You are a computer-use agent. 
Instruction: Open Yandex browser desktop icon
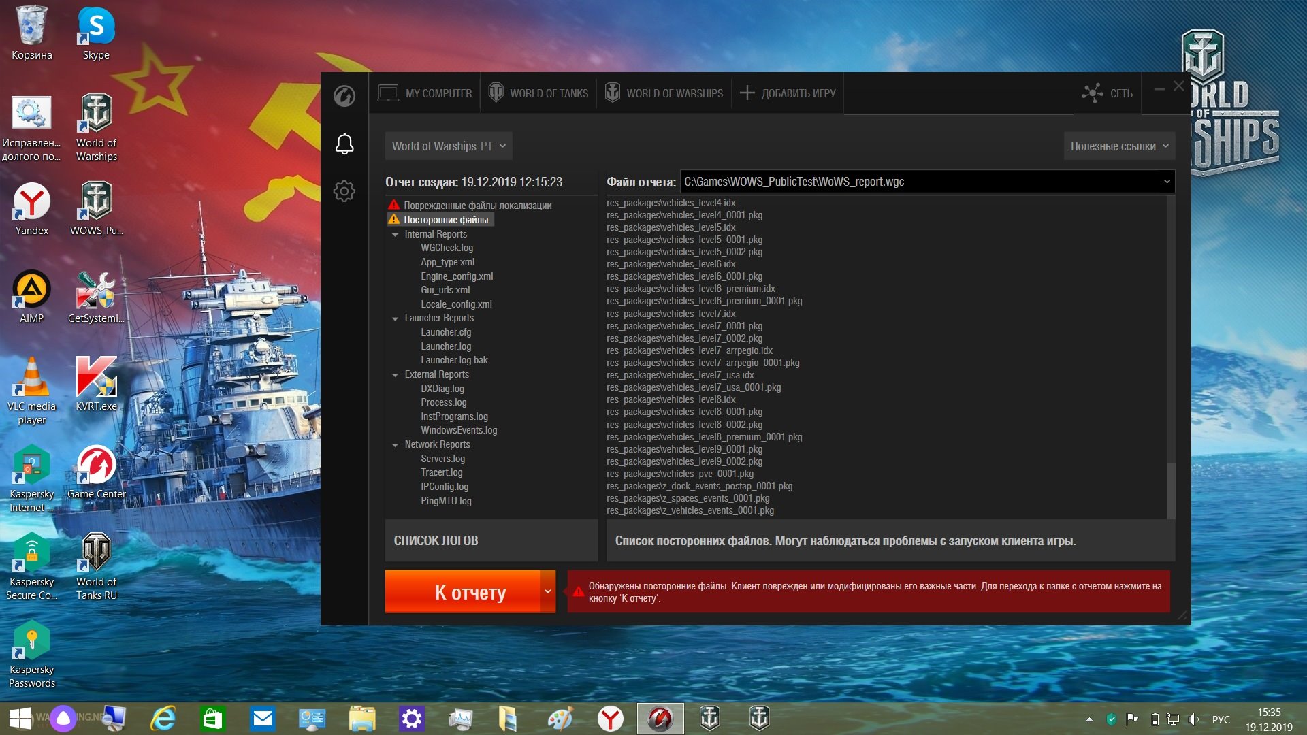(31, 208)
